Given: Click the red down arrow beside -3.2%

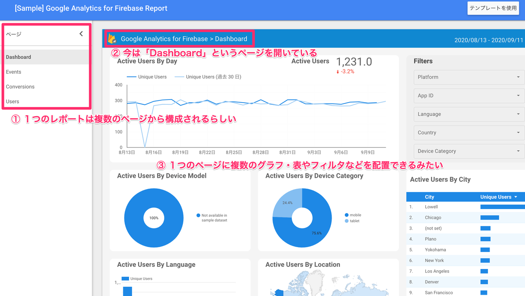Looking at the screenshot, I should pos(338,72).
